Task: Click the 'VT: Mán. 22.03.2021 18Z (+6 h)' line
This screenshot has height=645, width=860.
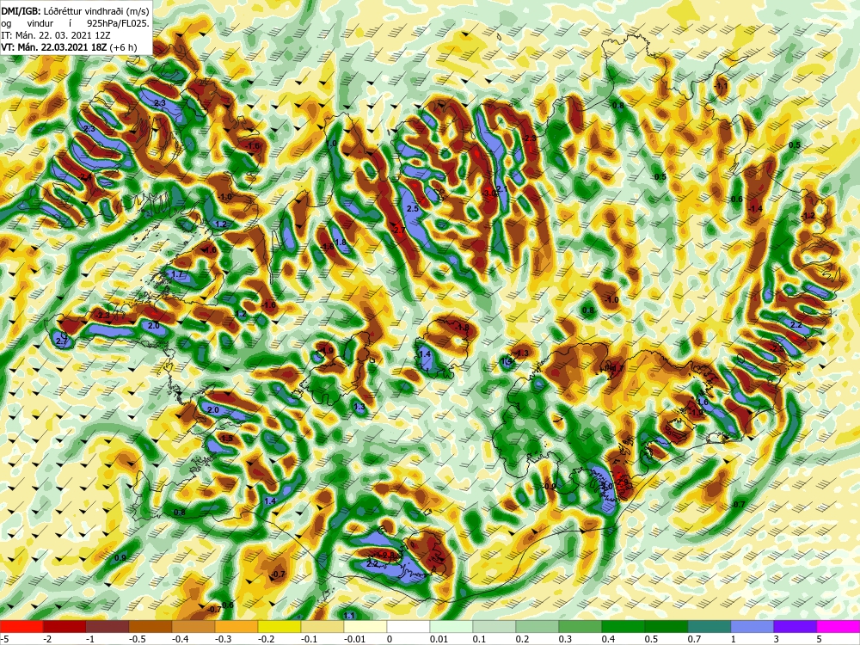Action: (69, 47)
